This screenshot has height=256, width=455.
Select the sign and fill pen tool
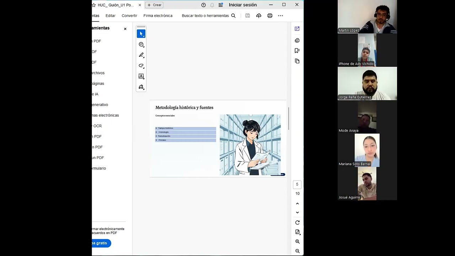141,87
